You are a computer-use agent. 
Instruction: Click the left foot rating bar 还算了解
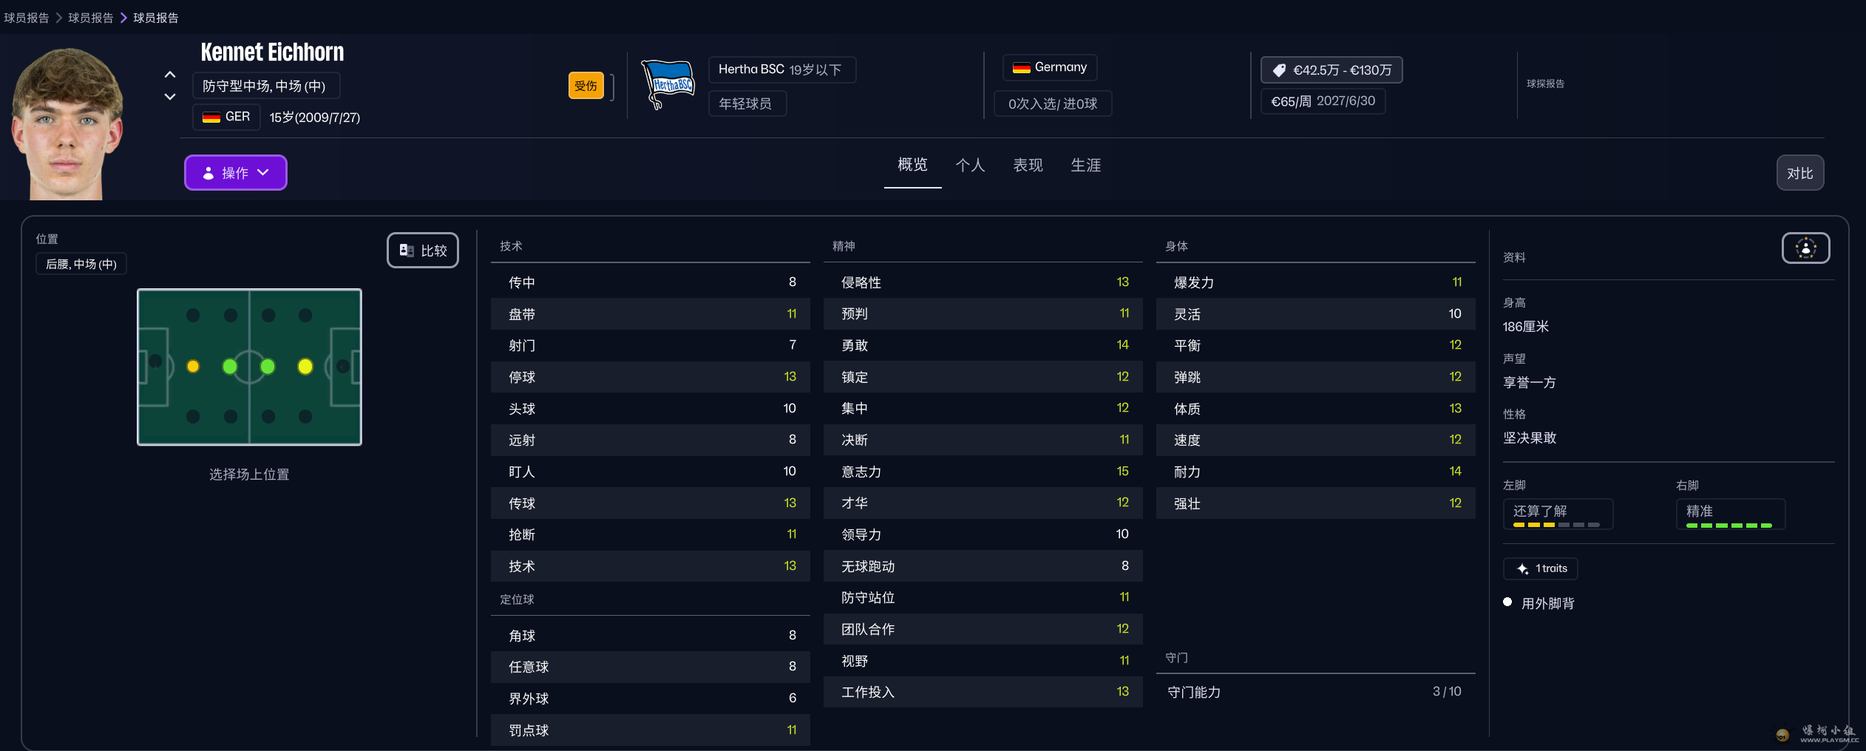click(x=1557, y=514)
